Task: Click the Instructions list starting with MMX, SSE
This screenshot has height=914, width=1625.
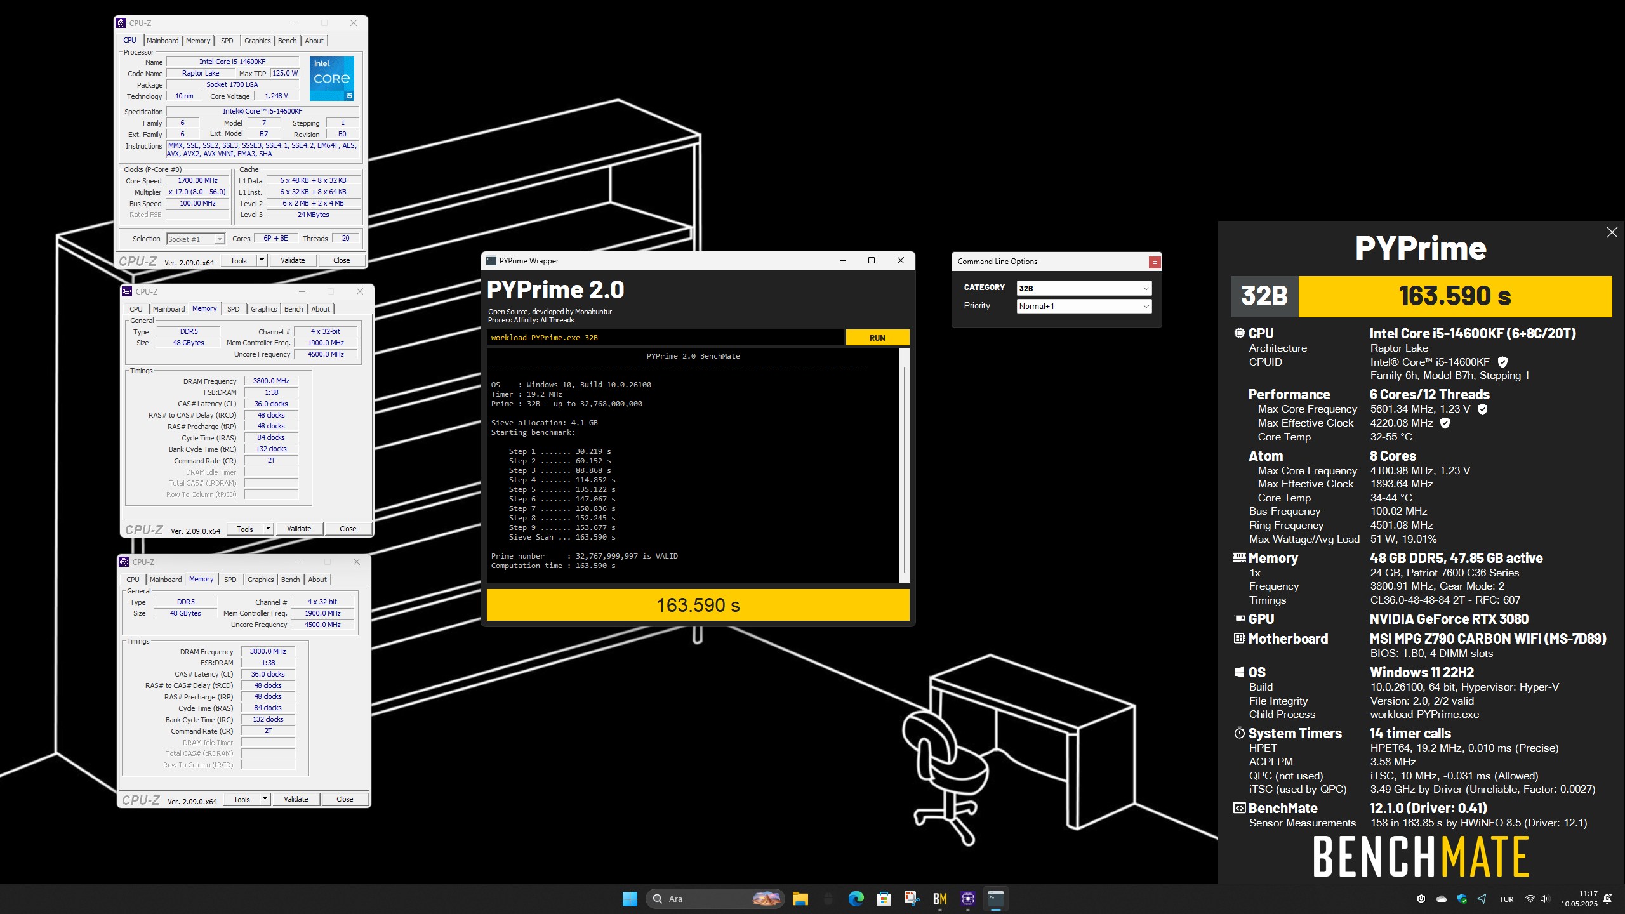Action: tap(263, 150)
